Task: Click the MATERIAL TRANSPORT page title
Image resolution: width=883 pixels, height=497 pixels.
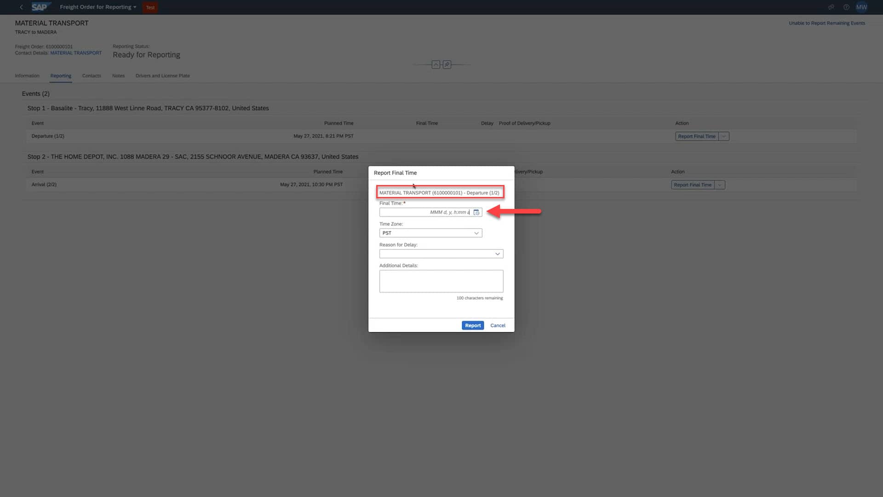Action: [x=52, y=23]
